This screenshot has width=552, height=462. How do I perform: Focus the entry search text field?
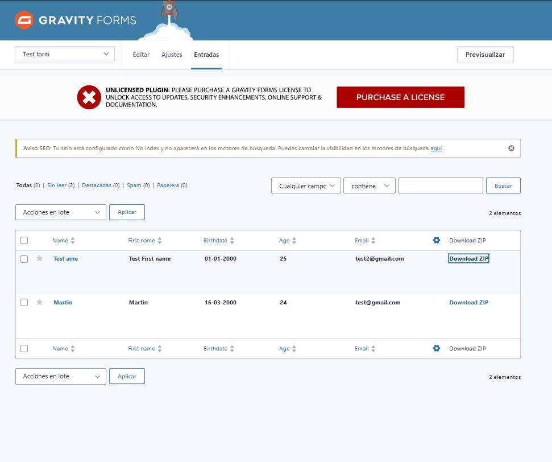tap(441, 185)
